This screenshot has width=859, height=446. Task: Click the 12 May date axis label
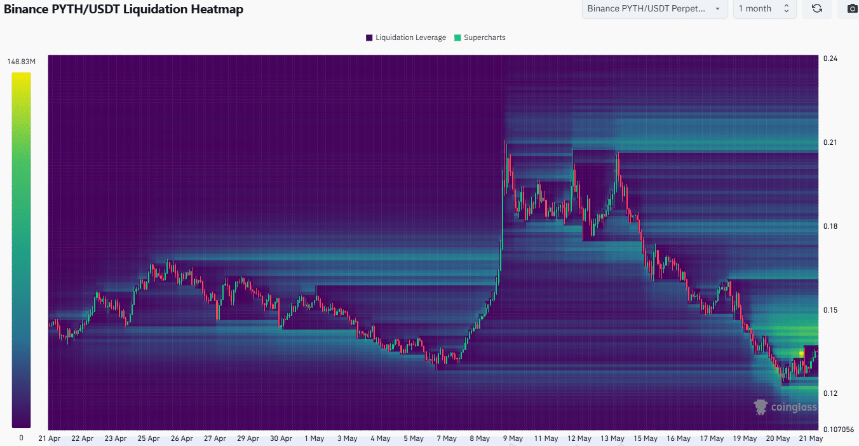[x=579, y=438]
